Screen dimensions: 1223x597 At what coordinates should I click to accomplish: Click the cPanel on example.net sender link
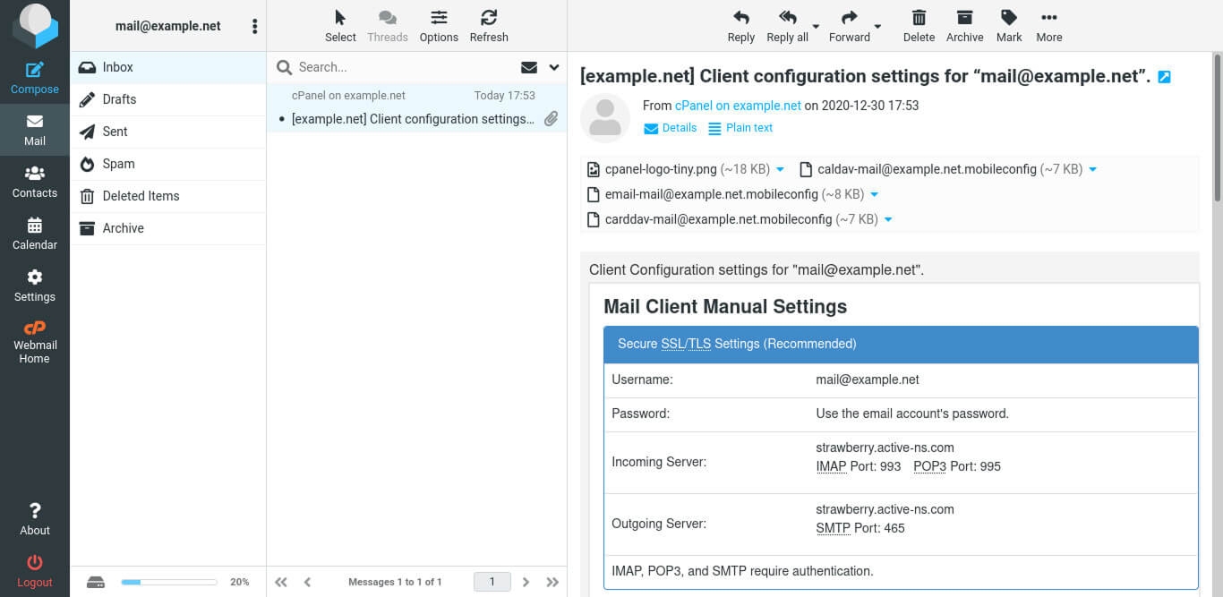point(738,106)
